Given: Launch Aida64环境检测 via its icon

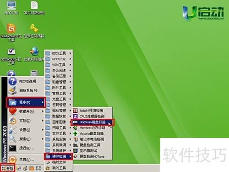Looking at the screenshot, I should [75, 111].
